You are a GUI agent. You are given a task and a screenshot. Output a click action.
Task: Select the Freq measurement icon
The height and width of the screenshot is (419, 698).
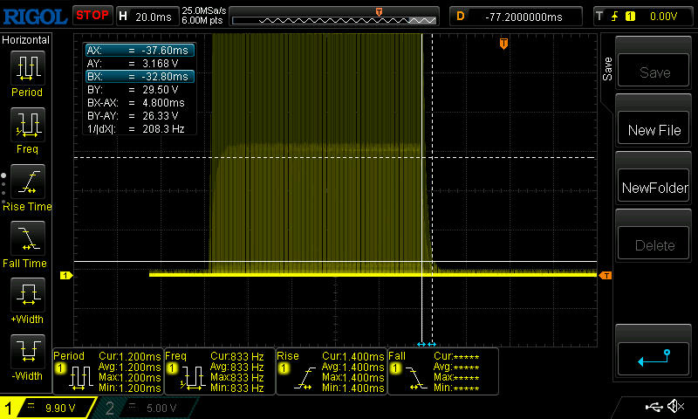point(28,125)
